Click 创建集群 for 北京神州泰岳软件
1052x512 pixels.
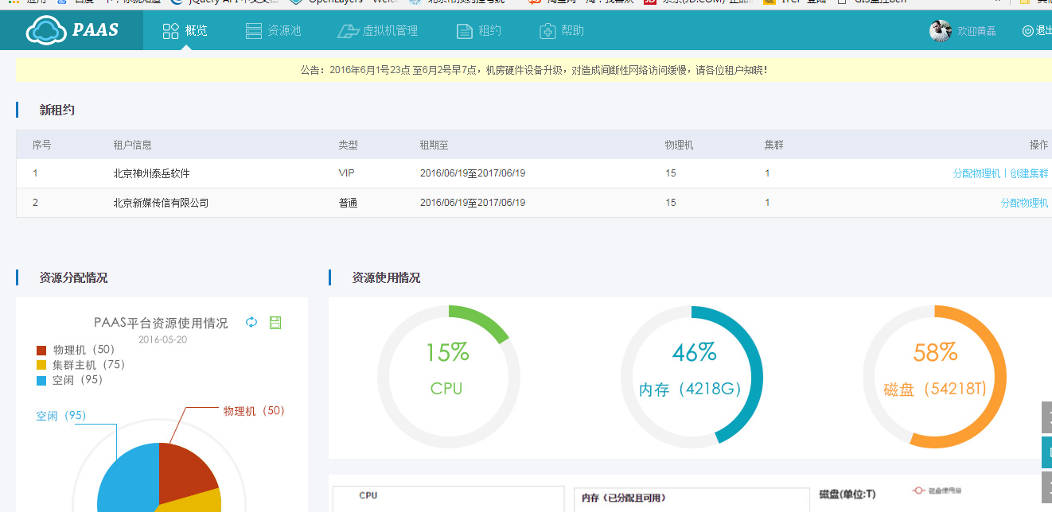(x=1029, y=173)
